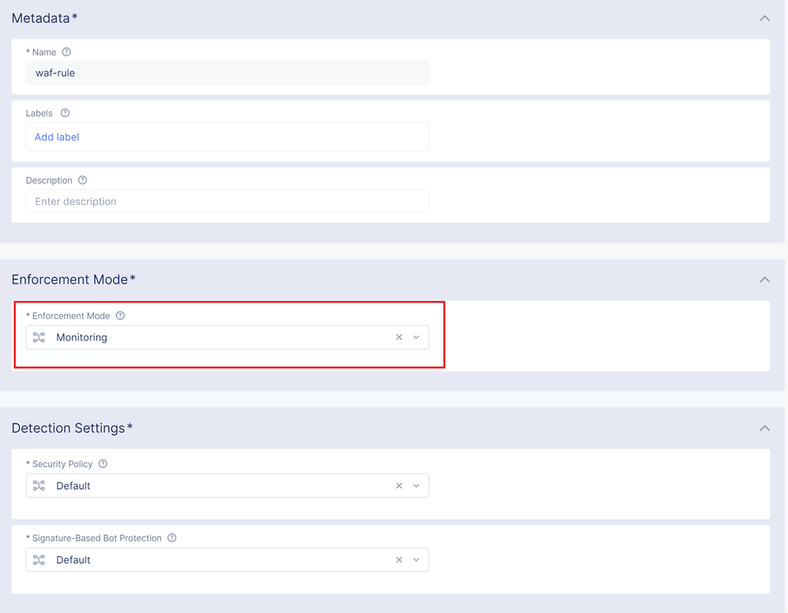Image resolution: width=788 pixels, height=613 pixels.
Task: Click the icon left of Monitoring
Action: tap(39, 337)
